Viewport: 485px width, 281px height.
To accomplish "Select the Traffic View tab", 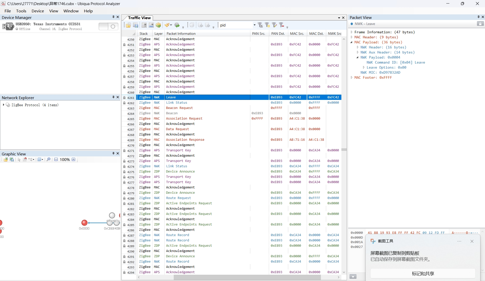I will tap(139, 18).
